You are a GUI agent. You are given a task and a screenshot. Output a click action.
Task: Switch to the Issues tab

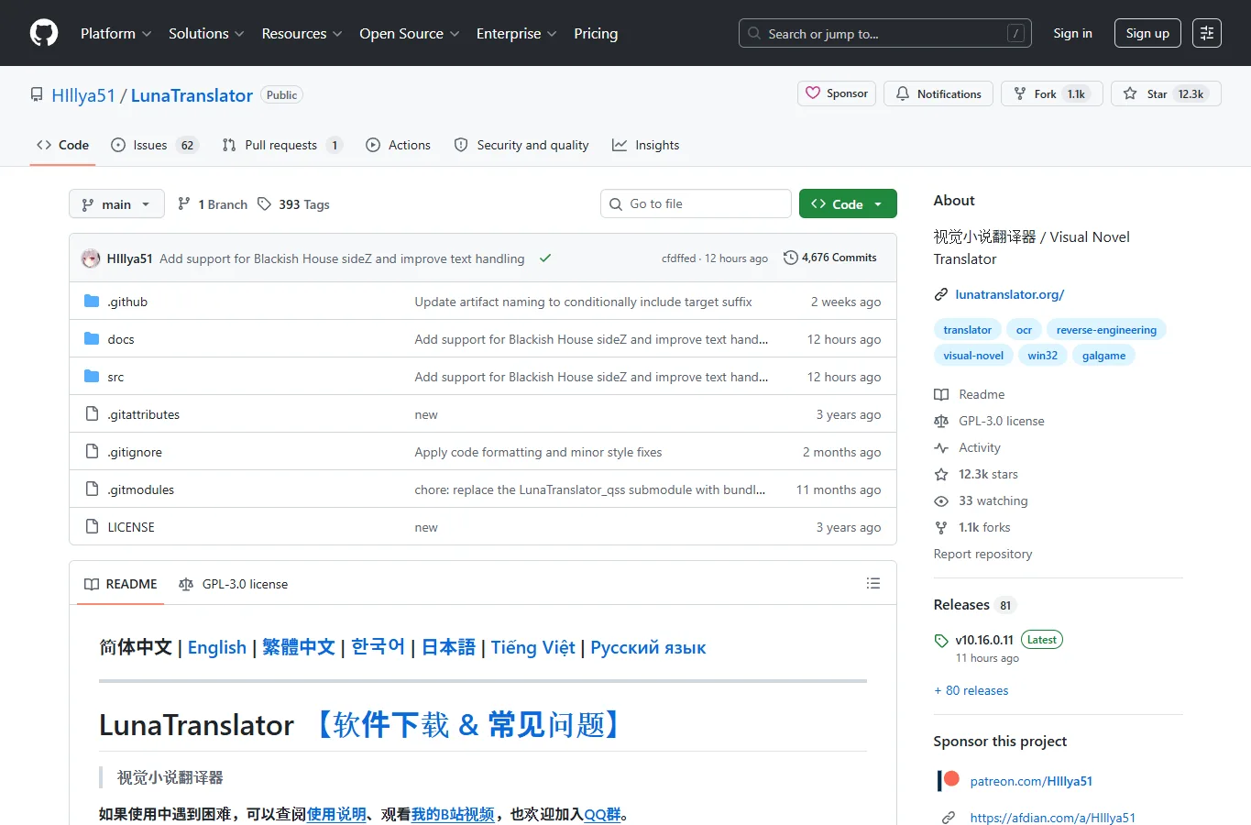point(154,145)
